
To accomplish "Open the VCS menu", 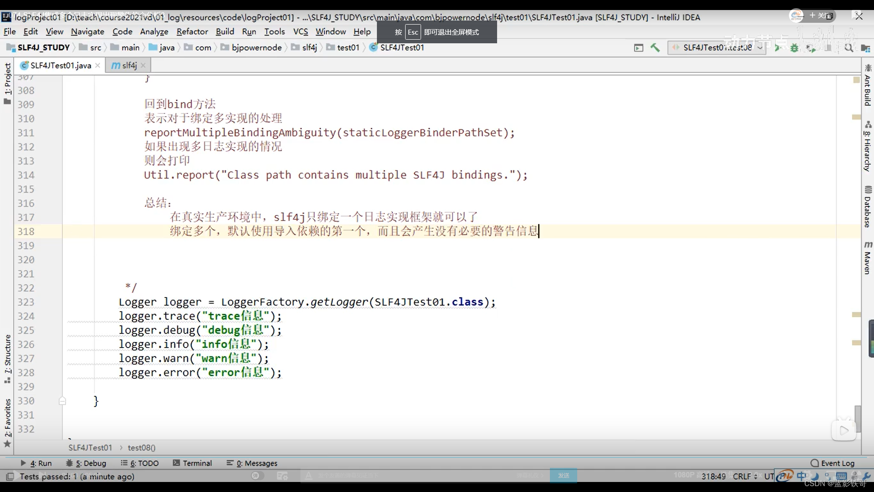I will click(300, 31).
